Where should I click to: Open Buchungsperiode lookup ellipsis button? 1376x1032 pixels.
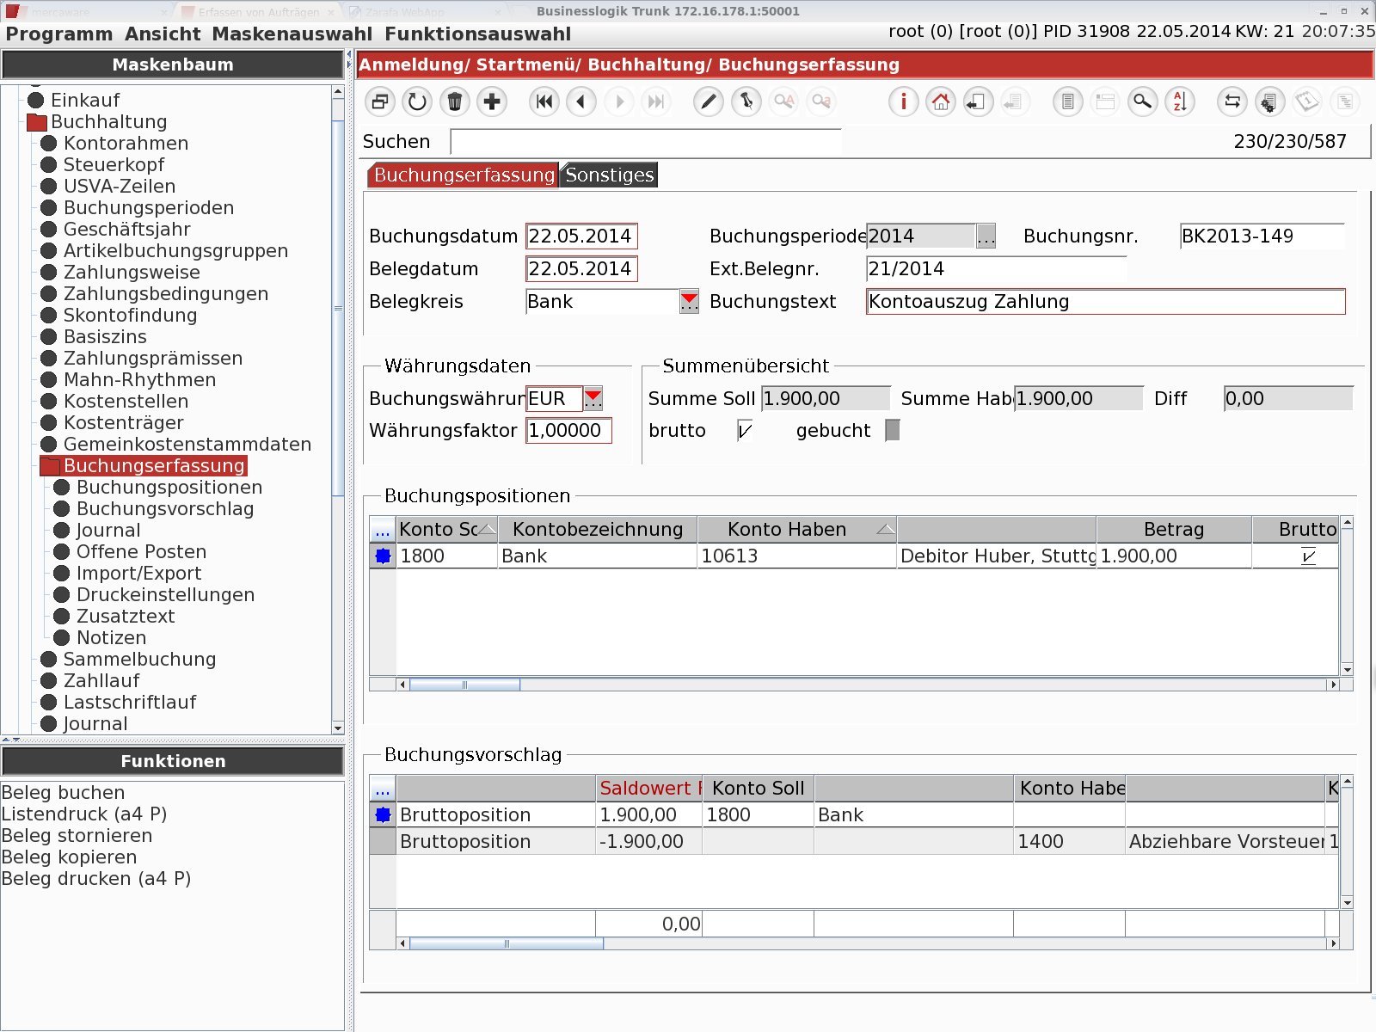(x=986, y=236)
